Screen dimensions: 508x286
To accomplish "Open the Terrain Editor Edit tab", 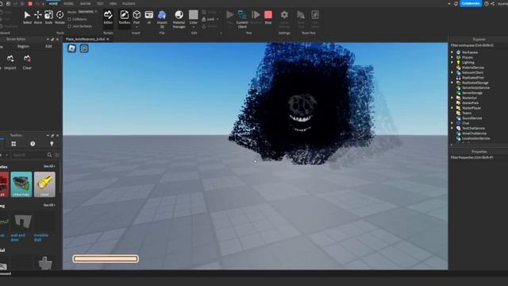I will [x=48, y=46].
